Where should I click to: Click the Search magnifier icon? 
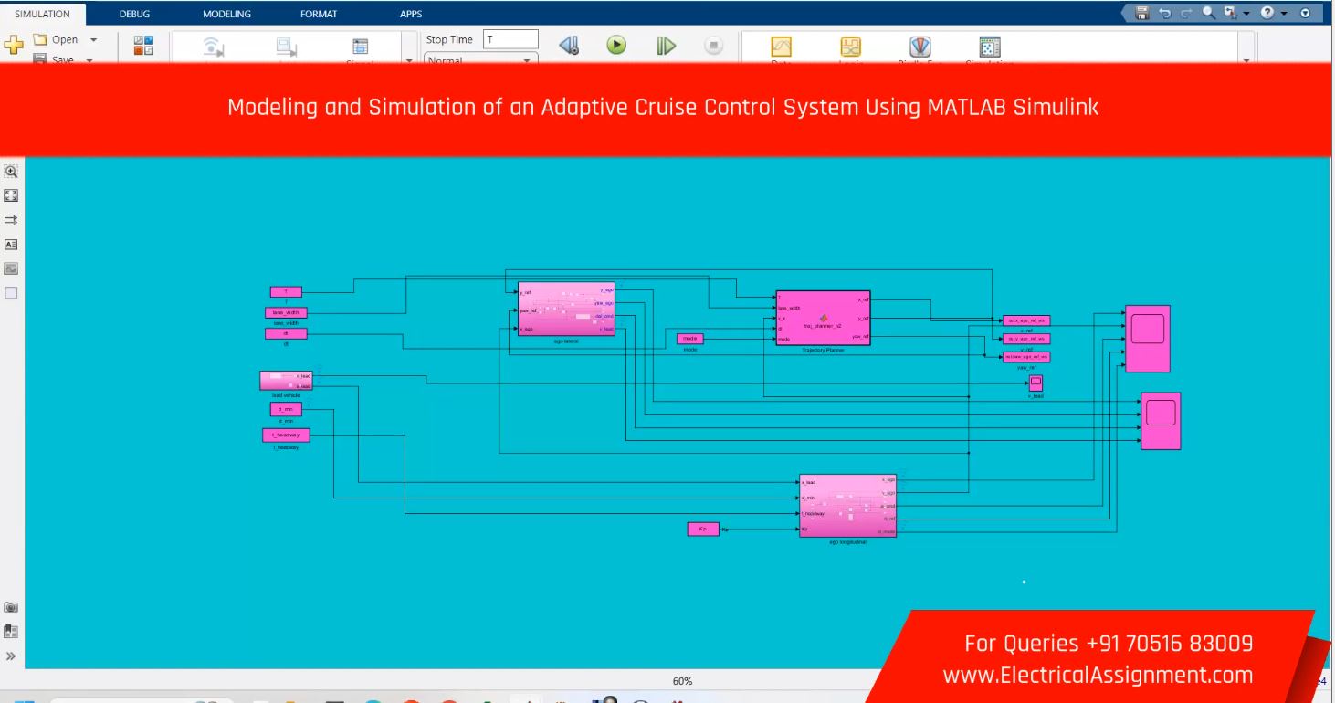click(x=1207, y=14)
